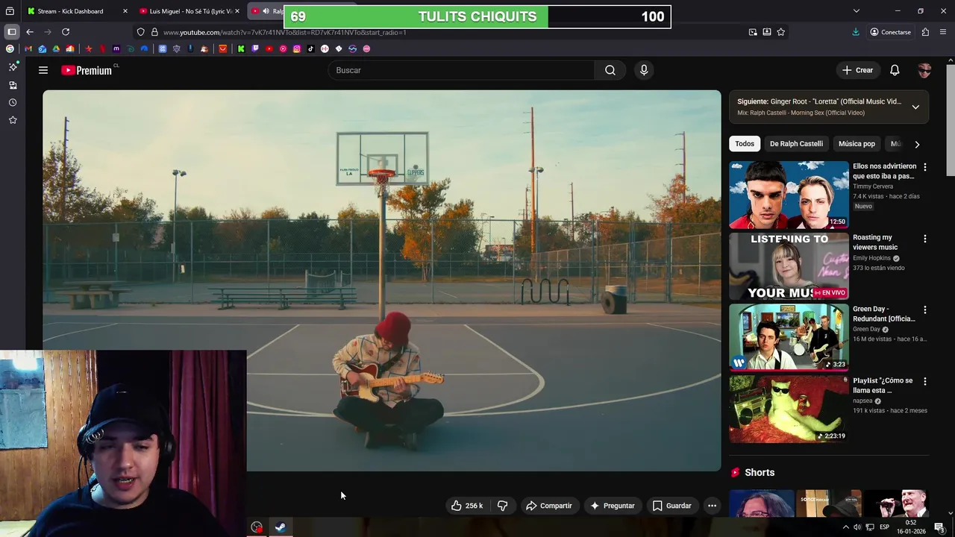Show more filter chips with right arrow

click(917, 144)
